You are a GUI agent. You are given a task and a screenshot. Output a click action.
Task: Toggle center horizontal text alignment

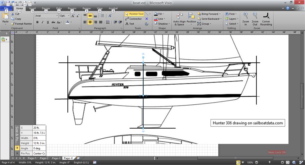tap(90, 22)
